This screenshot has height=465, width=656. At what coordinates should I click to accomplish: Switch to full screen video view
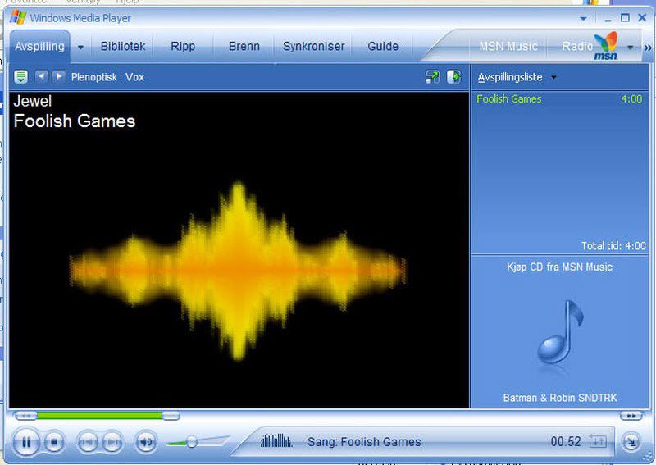tap(433, 77)
